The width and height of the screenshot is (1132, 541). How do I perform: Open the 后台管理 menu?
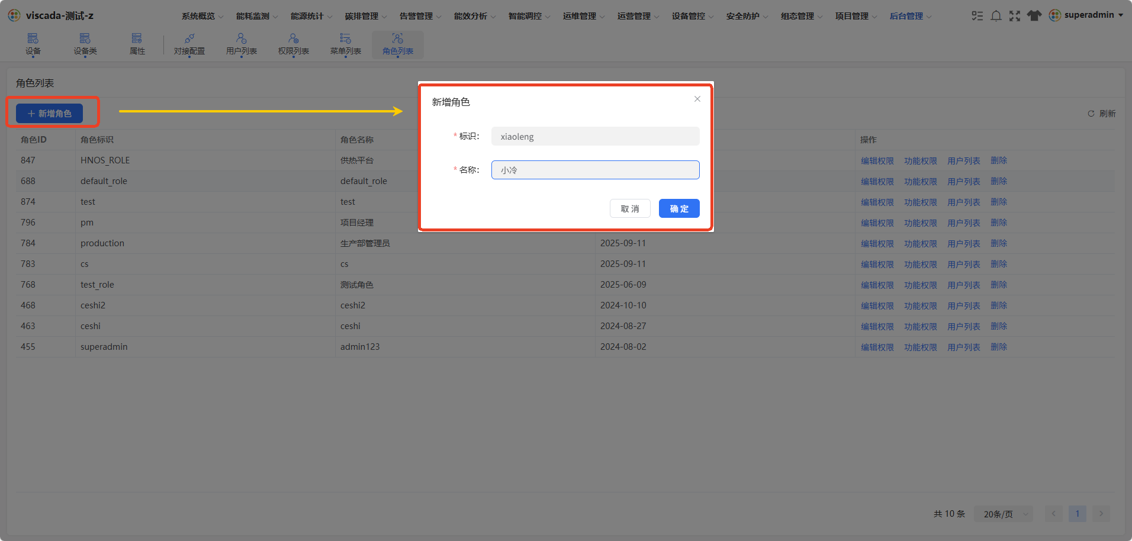point(911,16)
